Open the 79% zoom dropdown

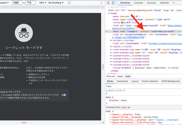tap(43, 3)
